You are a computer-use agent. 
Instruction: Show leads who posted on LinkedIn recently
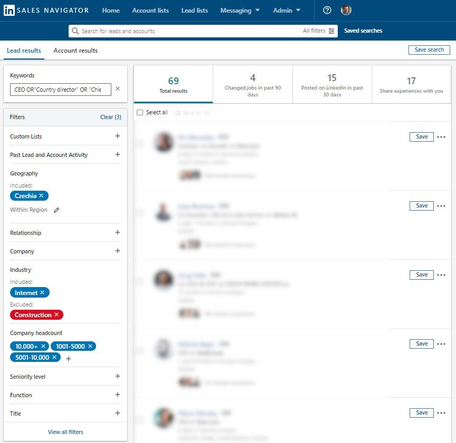tap(332, 84)
